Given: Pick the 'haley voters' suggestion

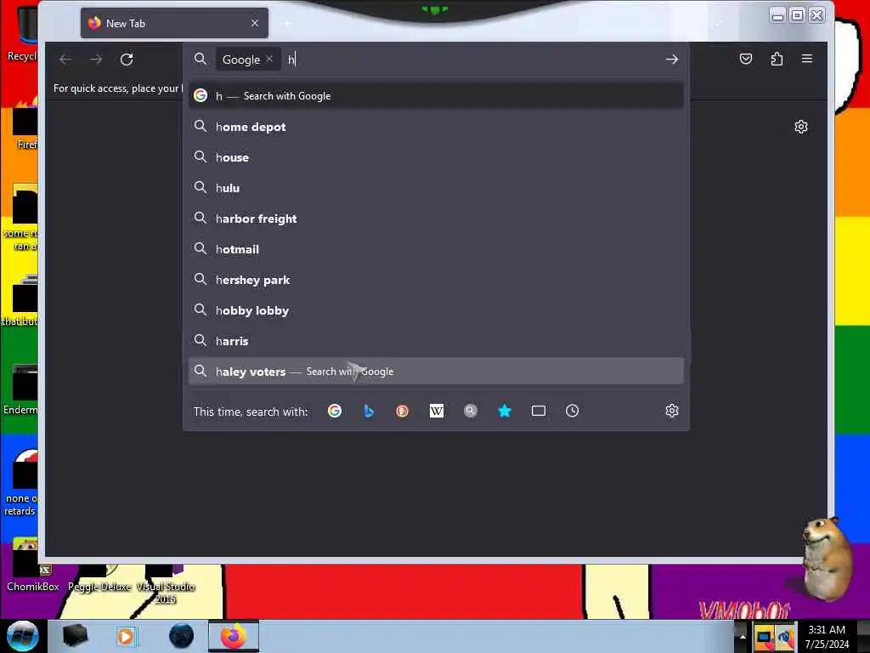Looking at the screenshot, I should (436, 371).
